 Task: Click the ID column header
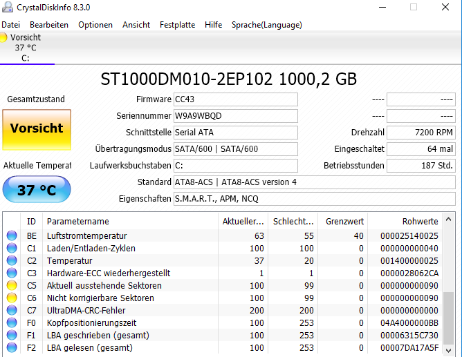[32, 221]
